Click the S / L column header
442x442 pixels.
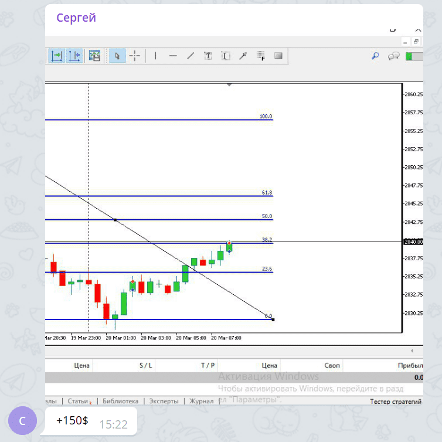click(145, 366)
